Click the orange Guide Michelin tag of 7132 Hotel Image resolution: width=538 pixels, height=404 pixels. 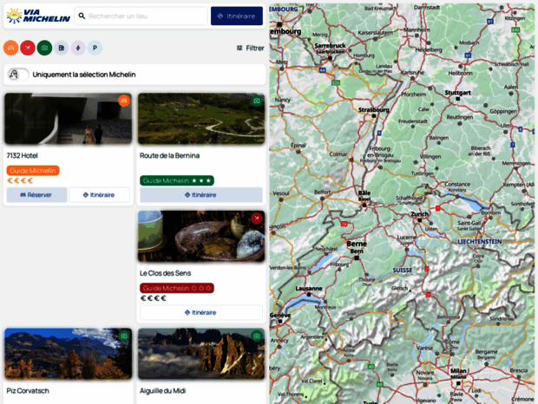coord(33,170)
